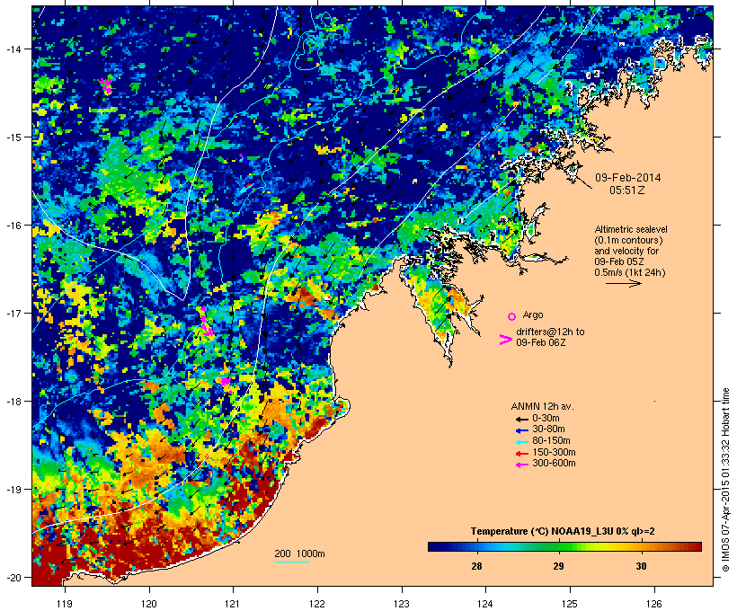Click the longitude axis label 125
737x611 pixels.
[x=570, y=604]
